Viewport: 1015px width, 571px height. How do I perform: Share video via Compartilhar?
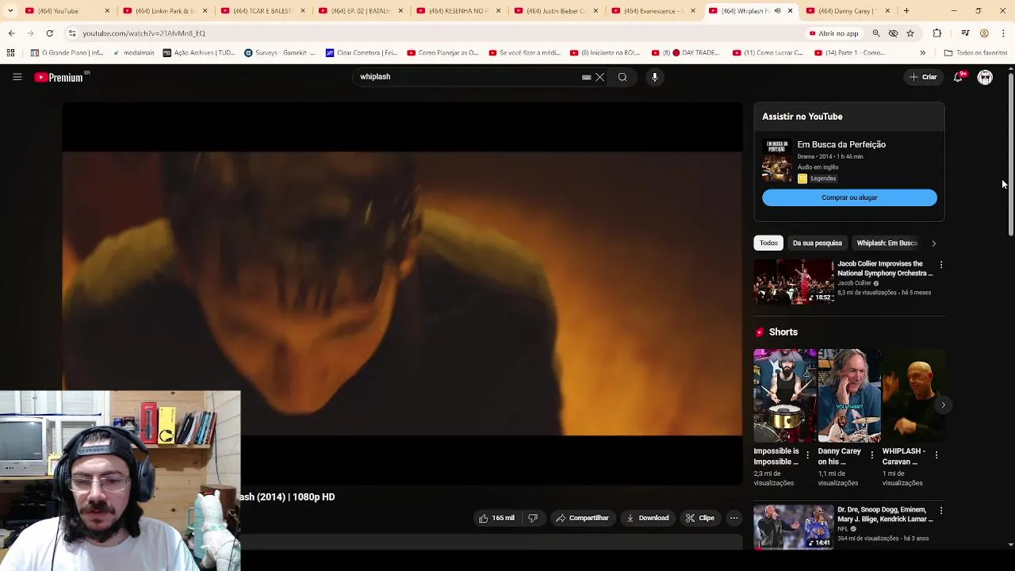[x=582, y=518]
